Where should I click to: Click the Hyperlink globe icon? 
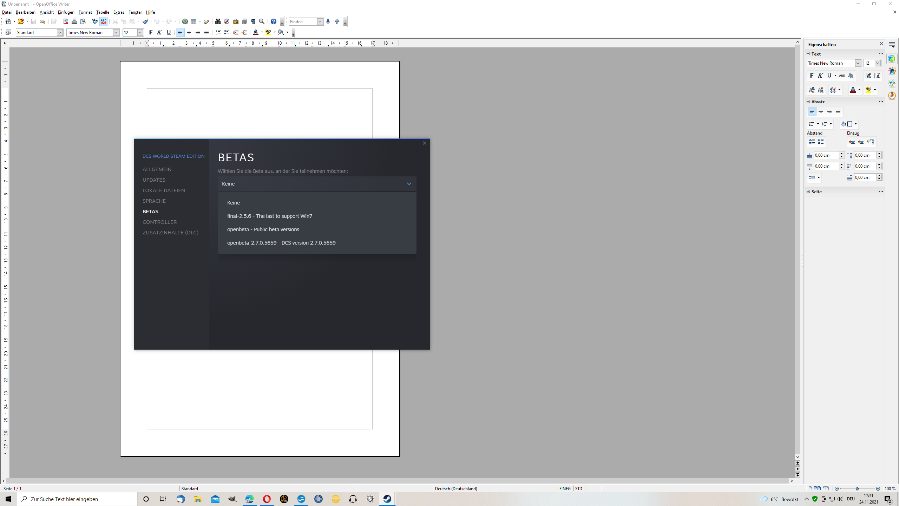(185, 21)
